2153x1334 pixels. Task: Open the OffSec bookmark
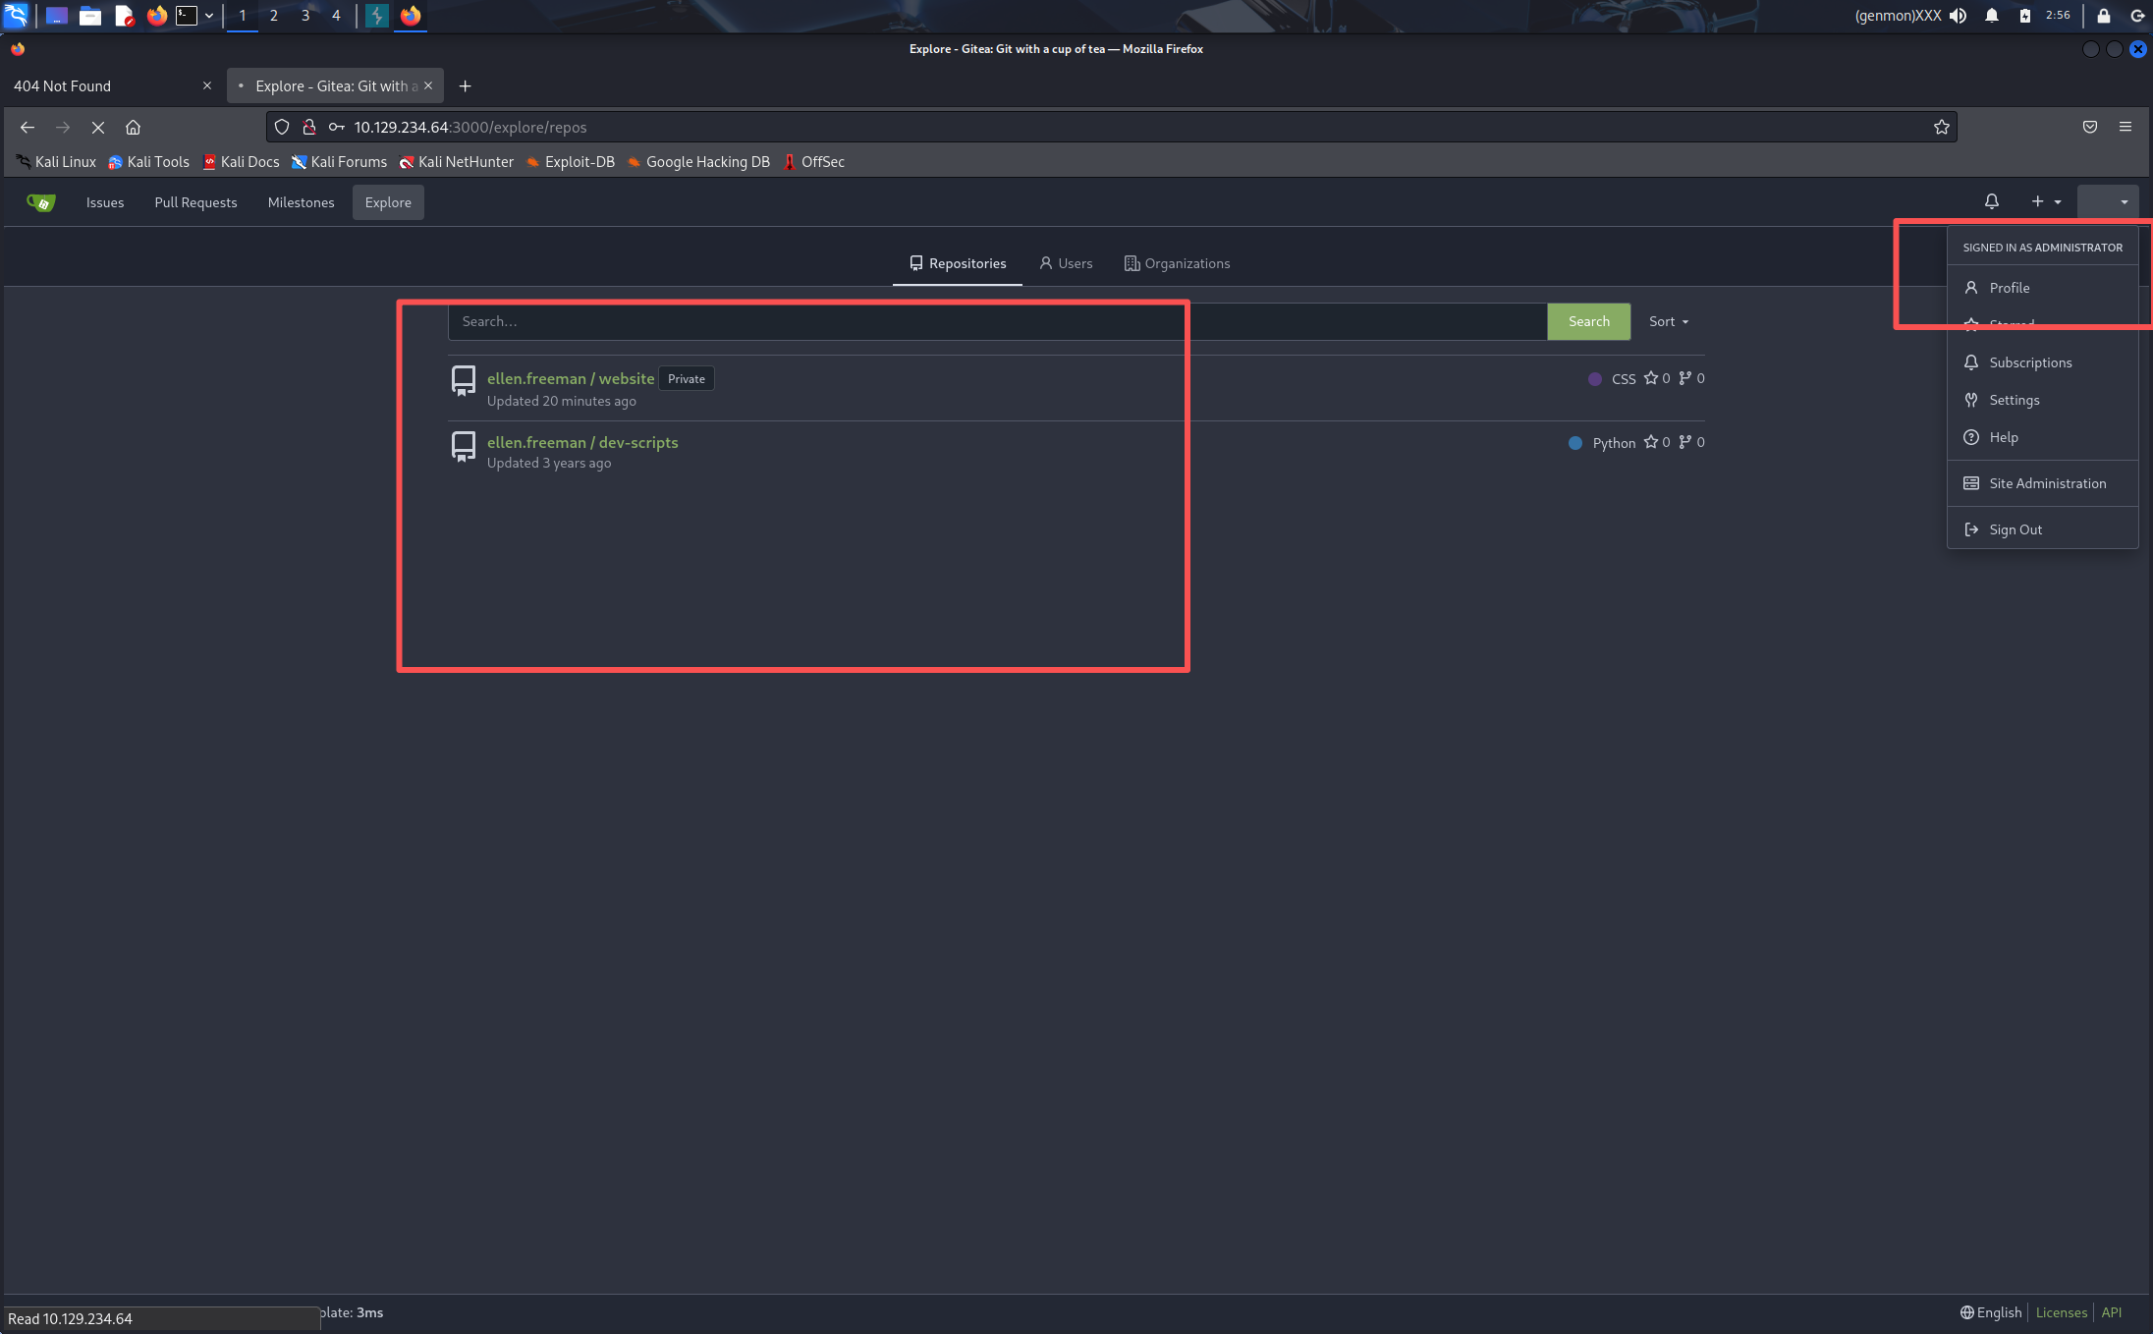point(813,162)
